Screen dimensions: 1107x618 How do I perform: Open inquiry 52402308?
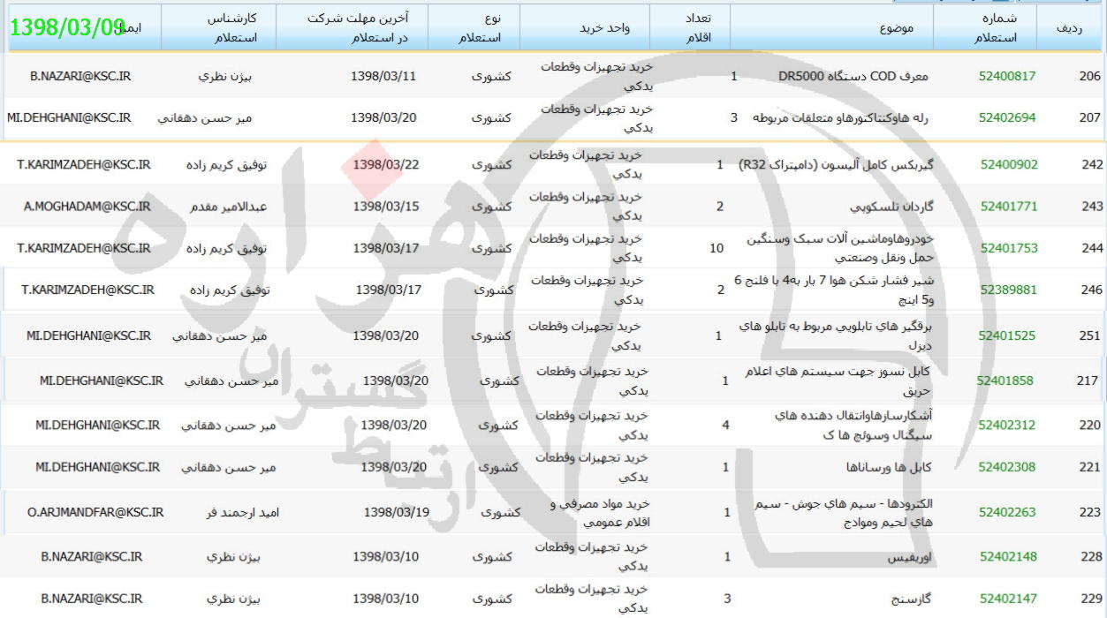pos(1007,467)
